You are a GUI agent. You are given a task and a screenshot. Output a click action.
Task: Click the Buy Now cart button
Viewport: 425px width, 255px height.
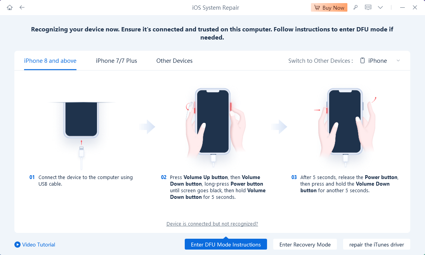(329, 7)
